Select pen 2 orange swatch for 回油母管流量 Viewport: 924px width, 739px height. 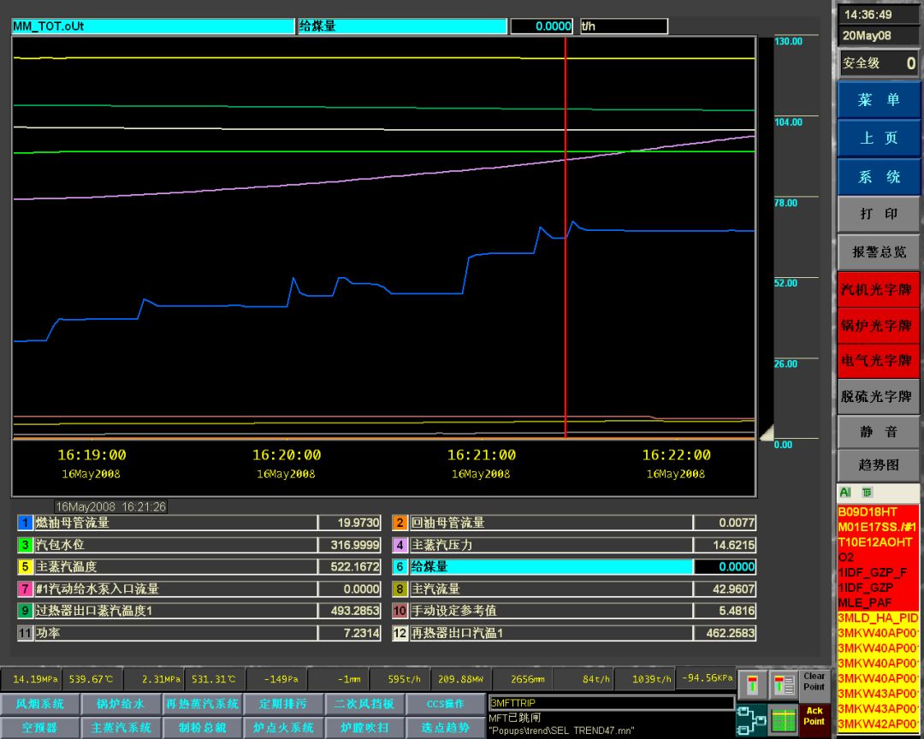pos(400,523)
